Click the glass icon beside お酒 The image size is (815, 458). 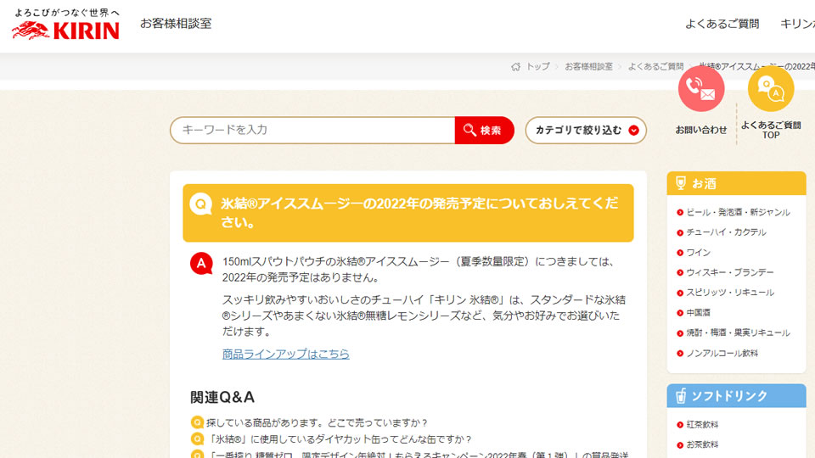pos(680,183)
